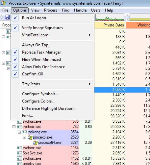Click the Process Explorer title bar icon
This screenshot has height=165, width=150.
(3, 3)
